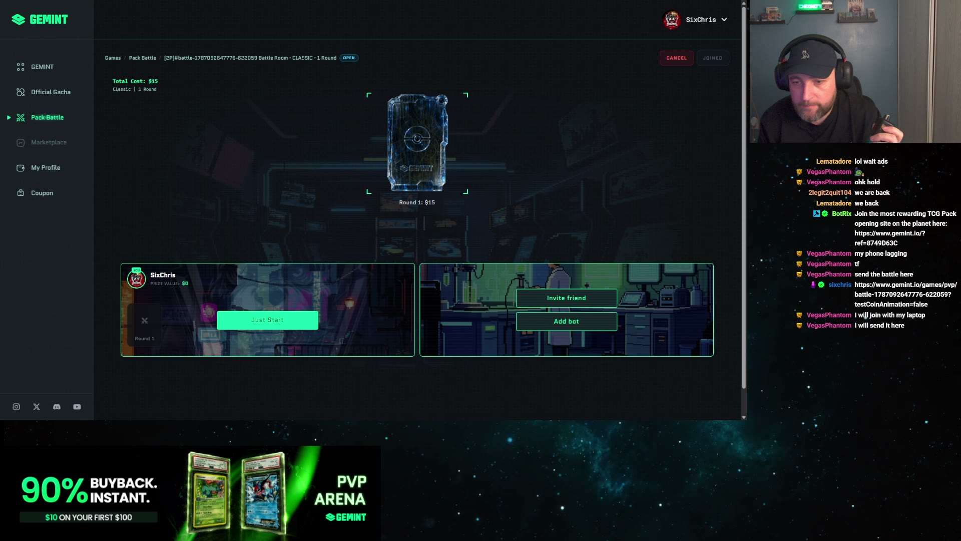The width and height of the screenshot is (961, 541).
Task: Click the Coupon icon in sidebar
Action: tap(21, 193)
